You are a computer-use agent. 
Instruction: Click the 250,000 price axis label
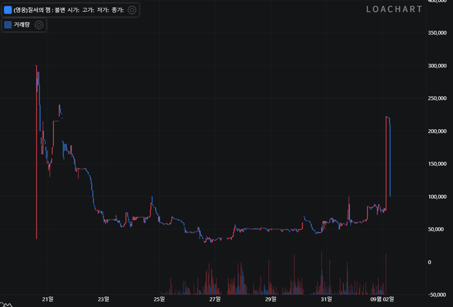click(x=437, y=99)
